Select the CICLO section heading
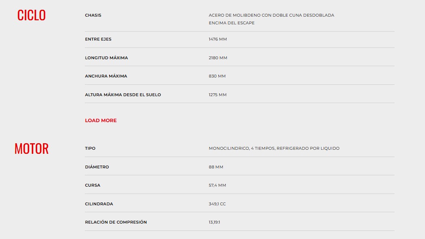 click(x=31, y=15)
